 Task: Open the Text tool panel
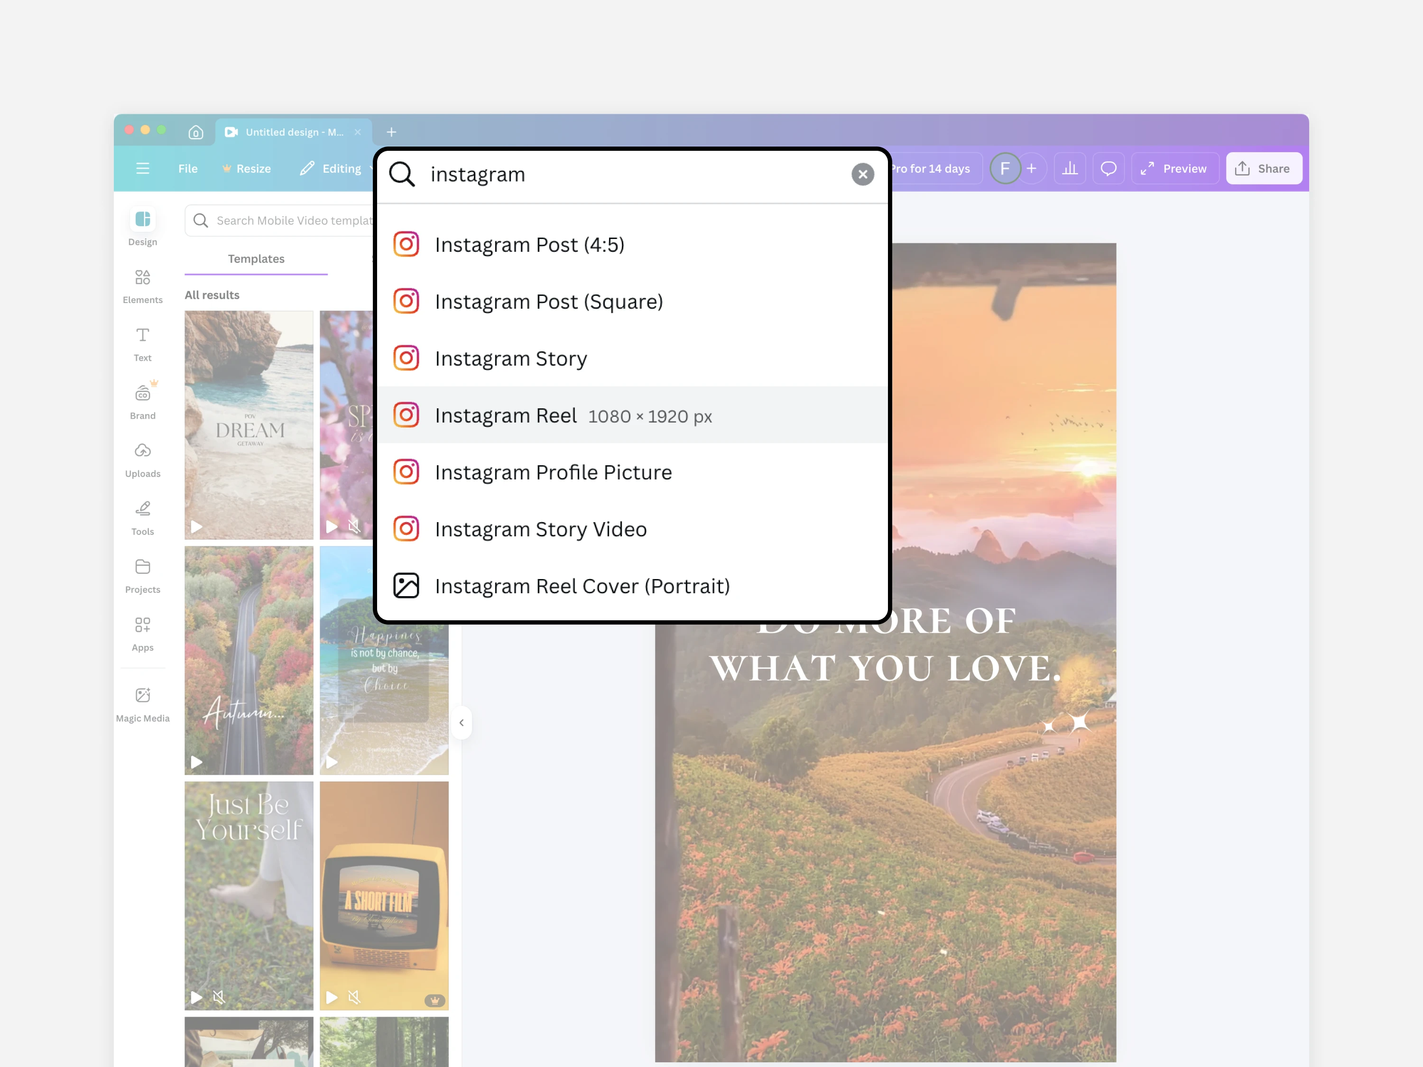[142, 343]
